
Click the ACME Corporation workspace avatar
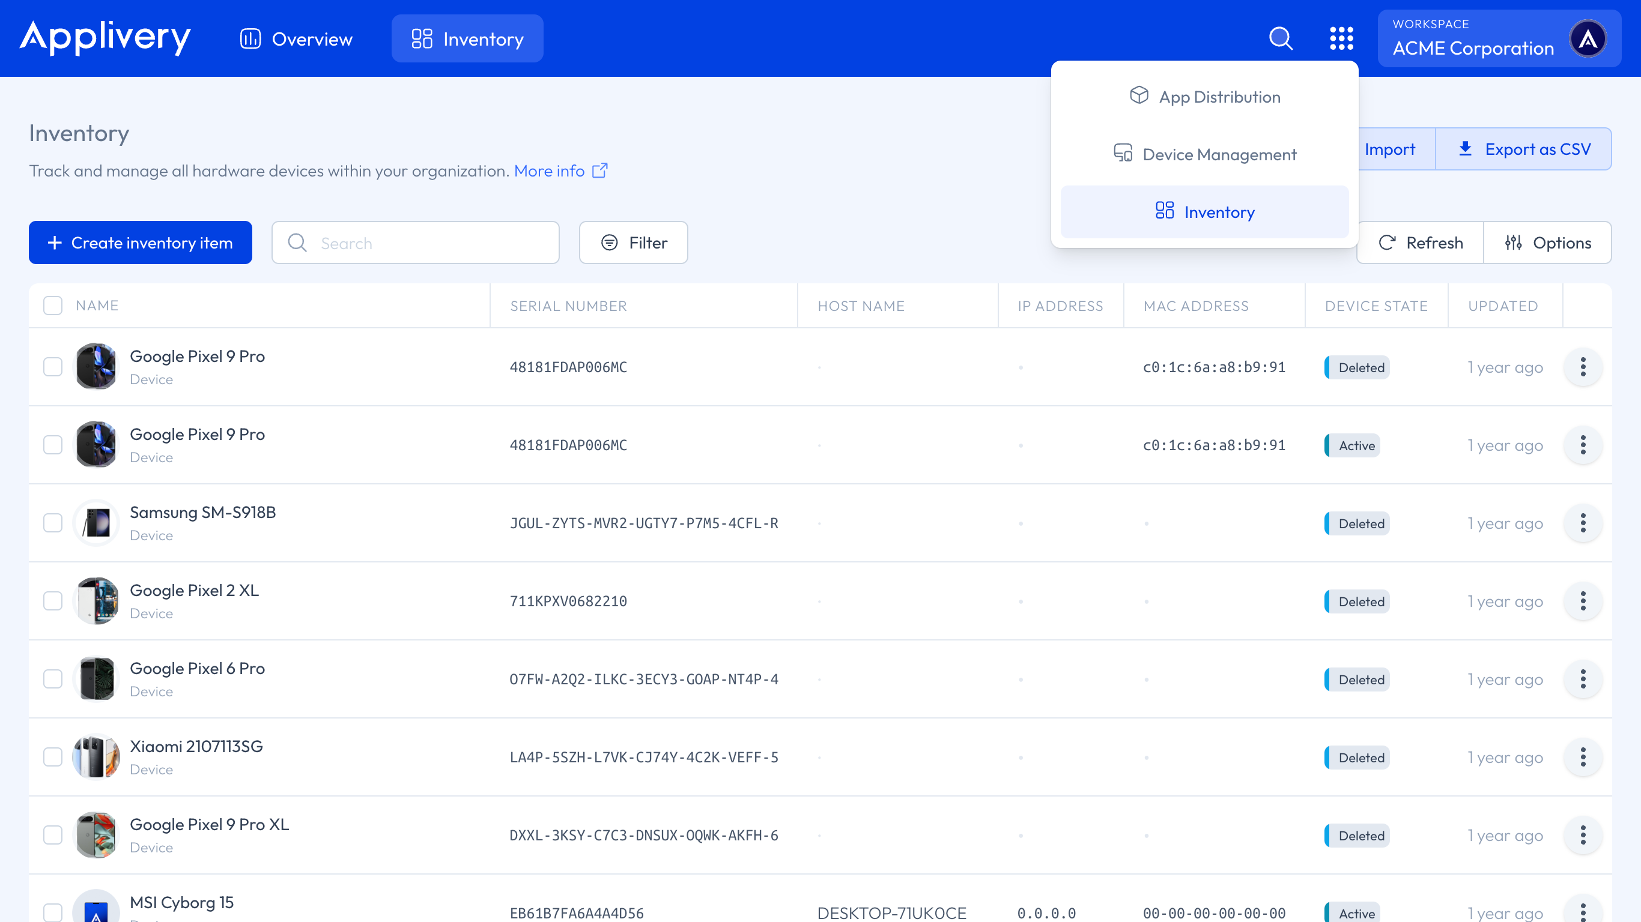[x=1588, y=39]
